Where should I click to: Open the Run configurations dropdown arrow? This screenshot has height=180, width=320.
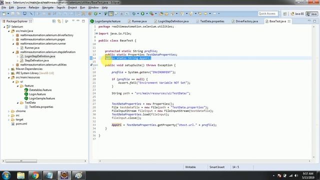(146, 13)
